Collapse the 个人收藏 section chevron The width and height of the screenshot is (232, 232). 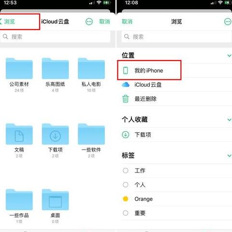click(229, 120)
